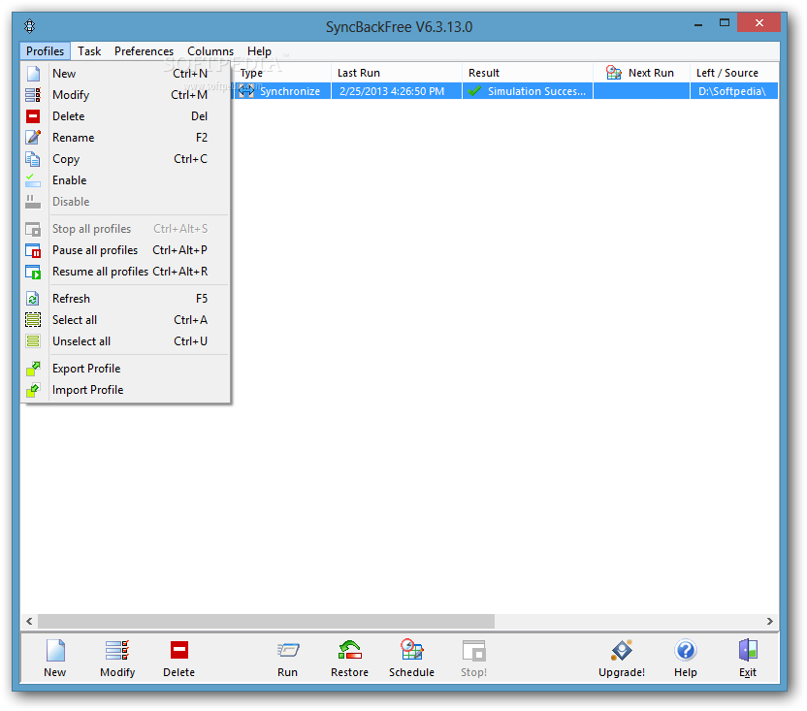Open the Columns menu
Image resolution: width=807 pixels, height=711 pixels.
click(x=210, y=51)
